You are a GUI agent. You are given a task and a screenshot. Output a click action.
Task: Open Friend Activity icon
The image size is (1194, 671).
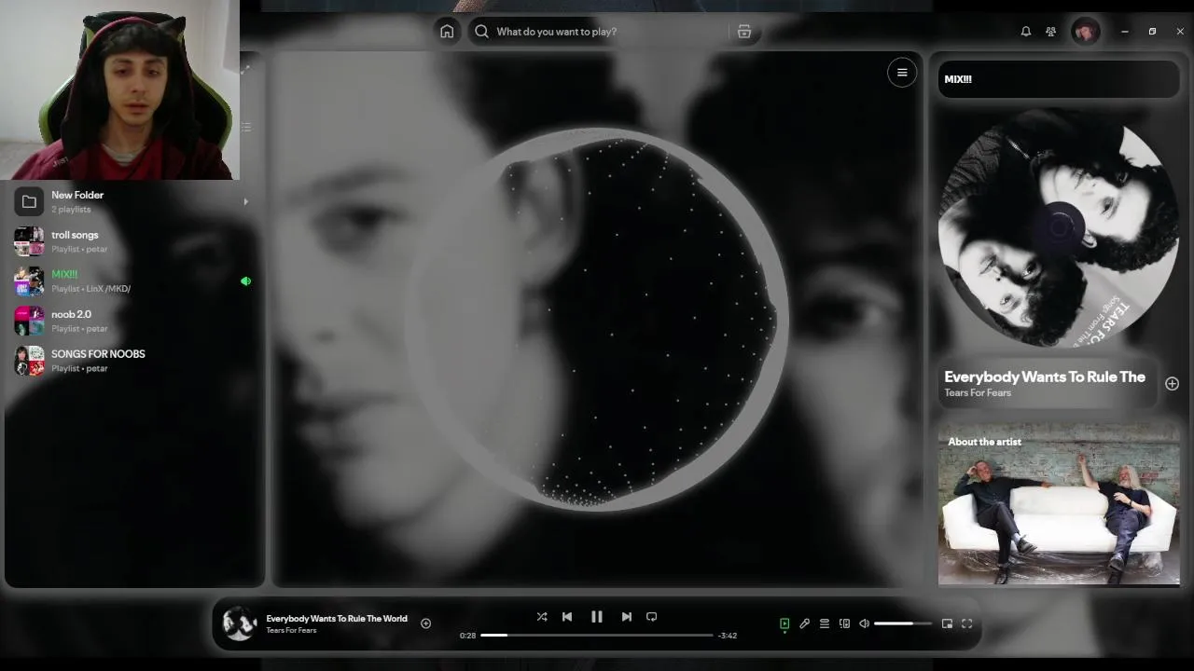click(1051, 32)
